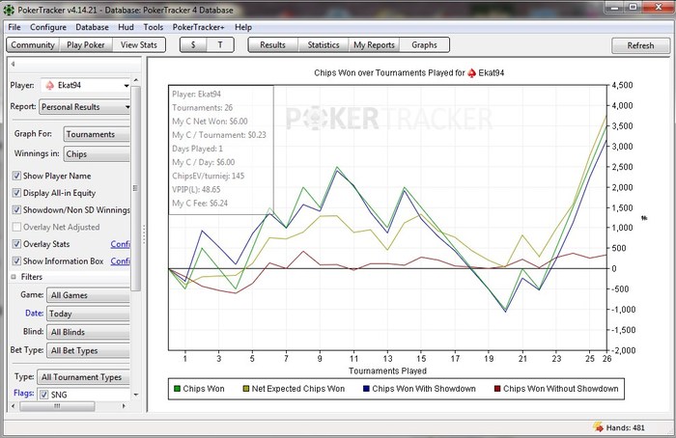The image size is (676, 438).
Task: Click scroll-right arrow on horizontal scrollbar
Action: [125, 406]
